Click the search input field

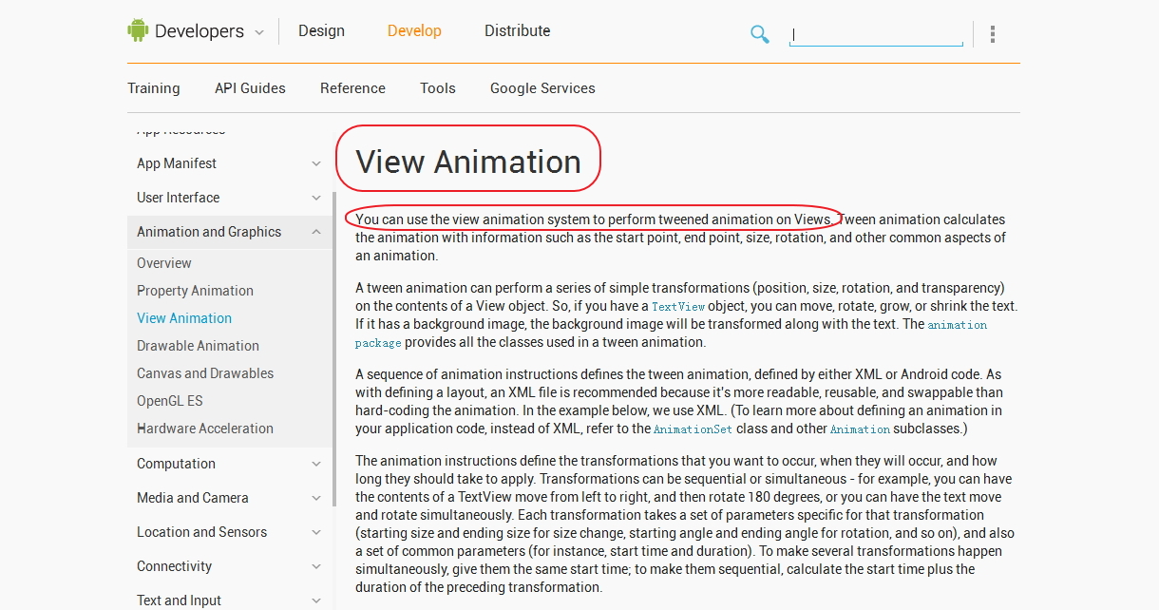pos(875,35)
